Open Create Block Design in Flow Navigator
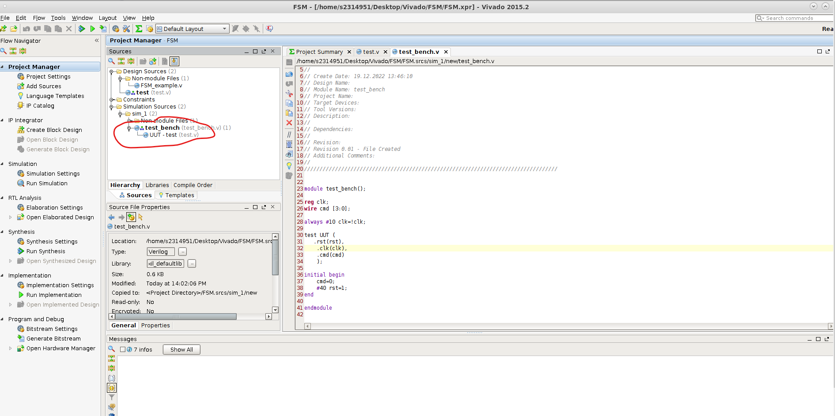The width and height of the screenshot is (835, 416). tap(54, 130)
